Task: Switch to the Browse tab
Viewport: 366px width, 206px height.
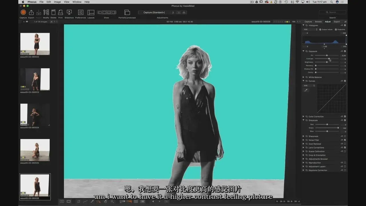Action: coord(318,22)
